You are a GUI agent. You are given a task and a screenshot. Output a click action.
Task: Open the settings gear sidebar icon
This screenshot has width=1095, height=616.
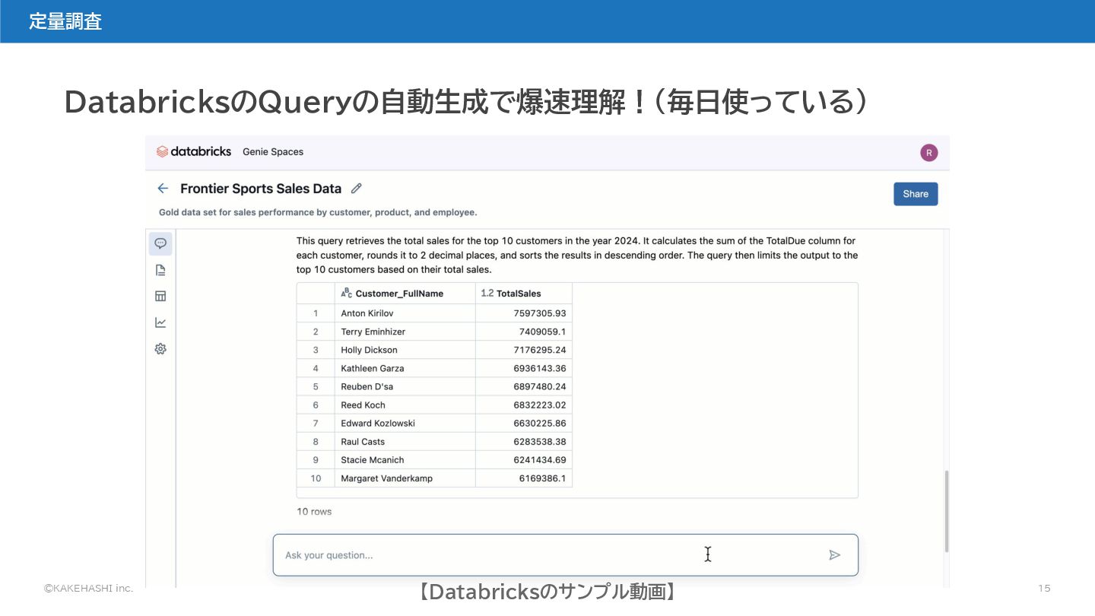pos(160,349)
